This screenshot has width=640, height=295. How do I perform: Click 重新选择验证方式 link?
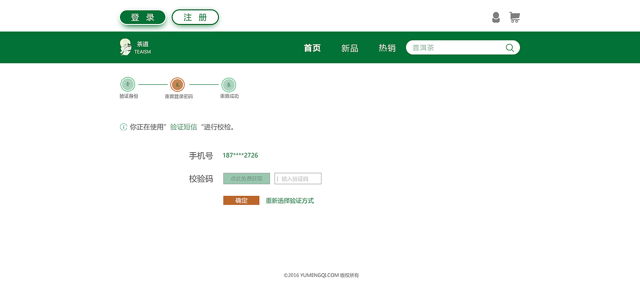click(290, 201)
